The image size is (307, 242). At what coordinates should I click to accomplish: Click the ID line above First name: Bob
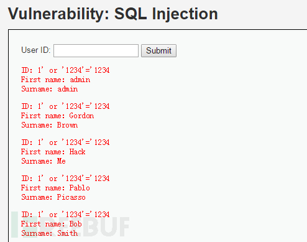[x=65, y=215]
